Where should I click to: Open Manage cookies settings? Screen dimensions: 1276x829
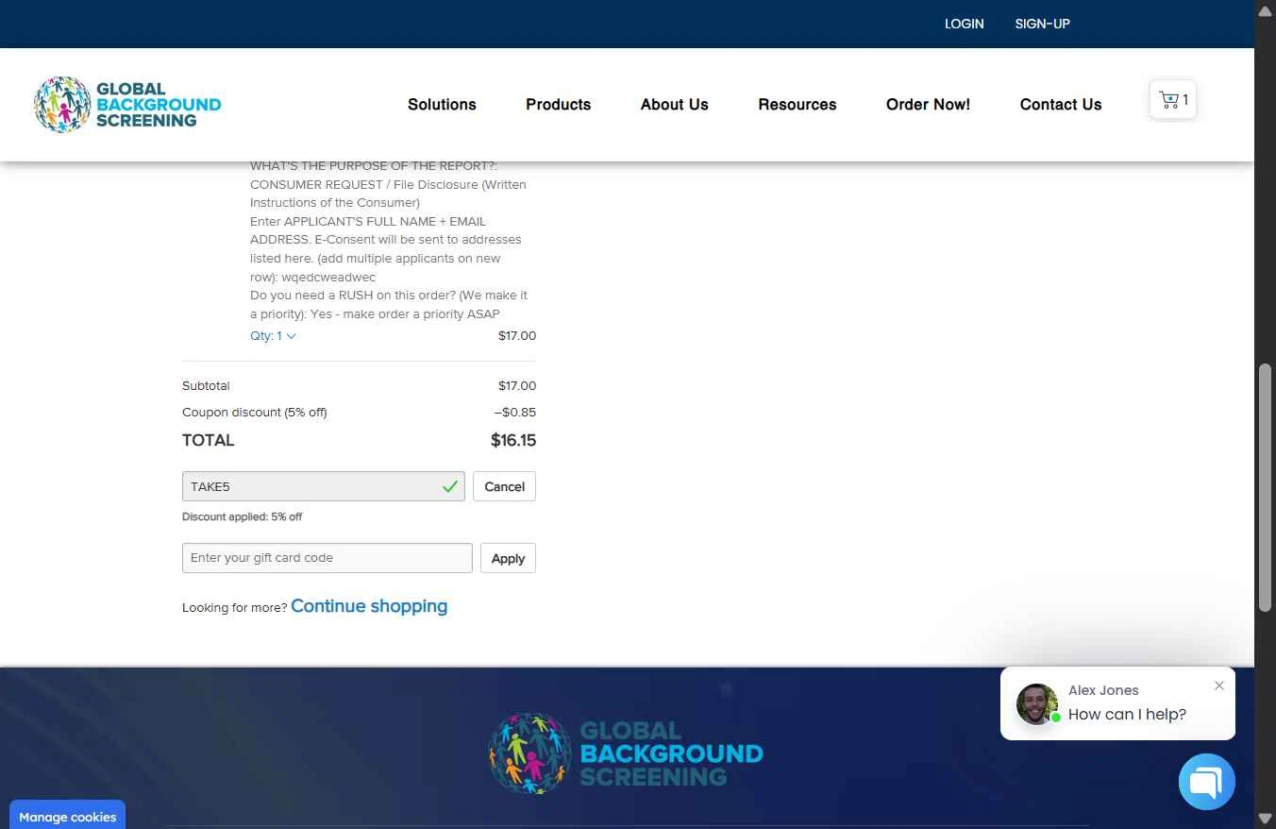pos(67,817)
